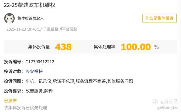Click the title 22-25蒙迪欧车机维权

click(x=30, y=5)
